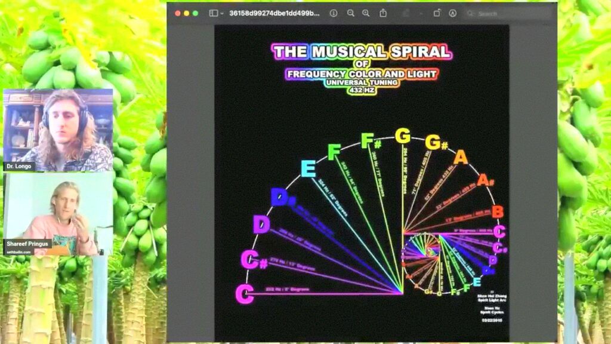Viewport: 611px width, 344px height.
Task: Select the Dr. Longo video tile
Action: click(x=58, y=130)
